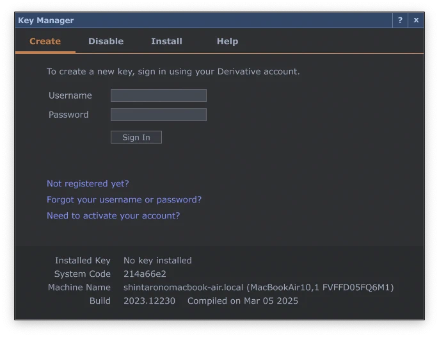Open the Help tab
This screenshot has width=439, height=337.
point(227,41)
